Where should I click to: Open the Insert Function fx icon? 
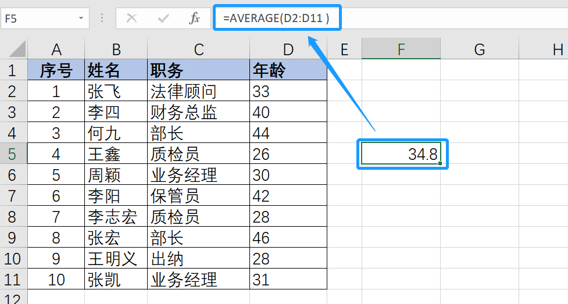(x=195, y=18)
